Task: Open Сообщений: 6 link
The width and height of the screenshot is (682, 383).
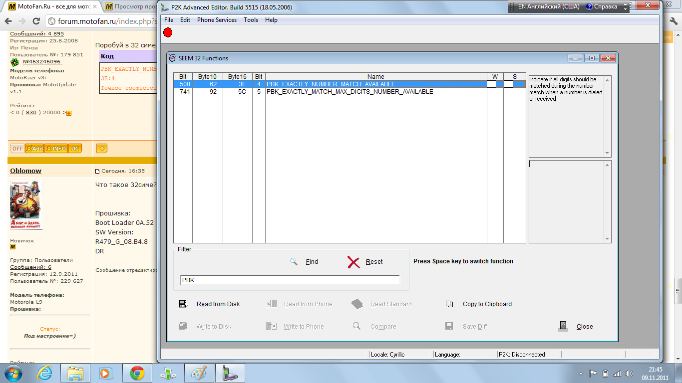Action: [30, 267]
